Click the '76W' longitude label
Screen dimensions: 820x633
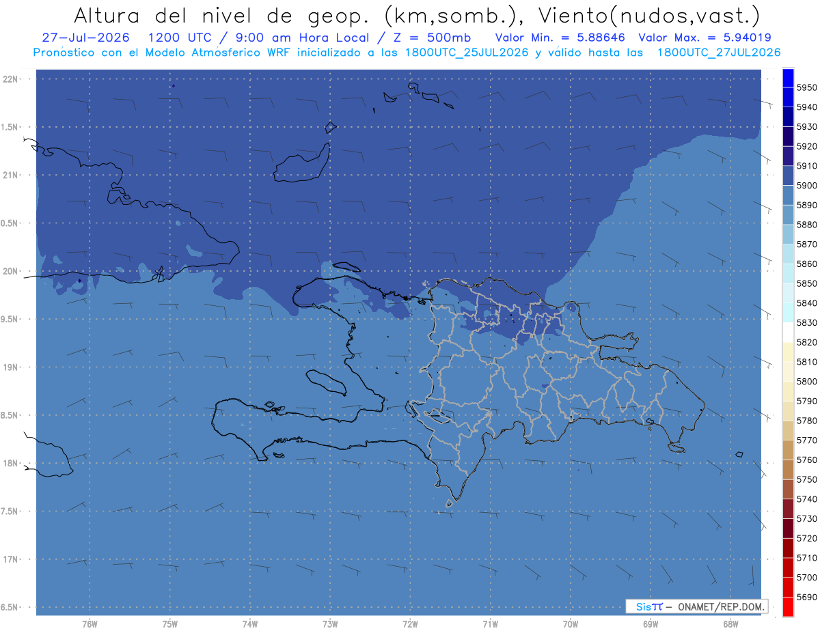coord(90,623)
